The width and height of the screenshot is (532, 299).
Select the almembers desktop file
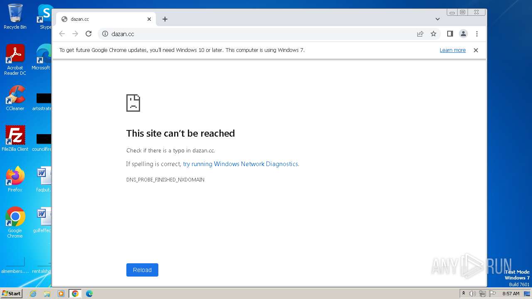click(15, 265)
